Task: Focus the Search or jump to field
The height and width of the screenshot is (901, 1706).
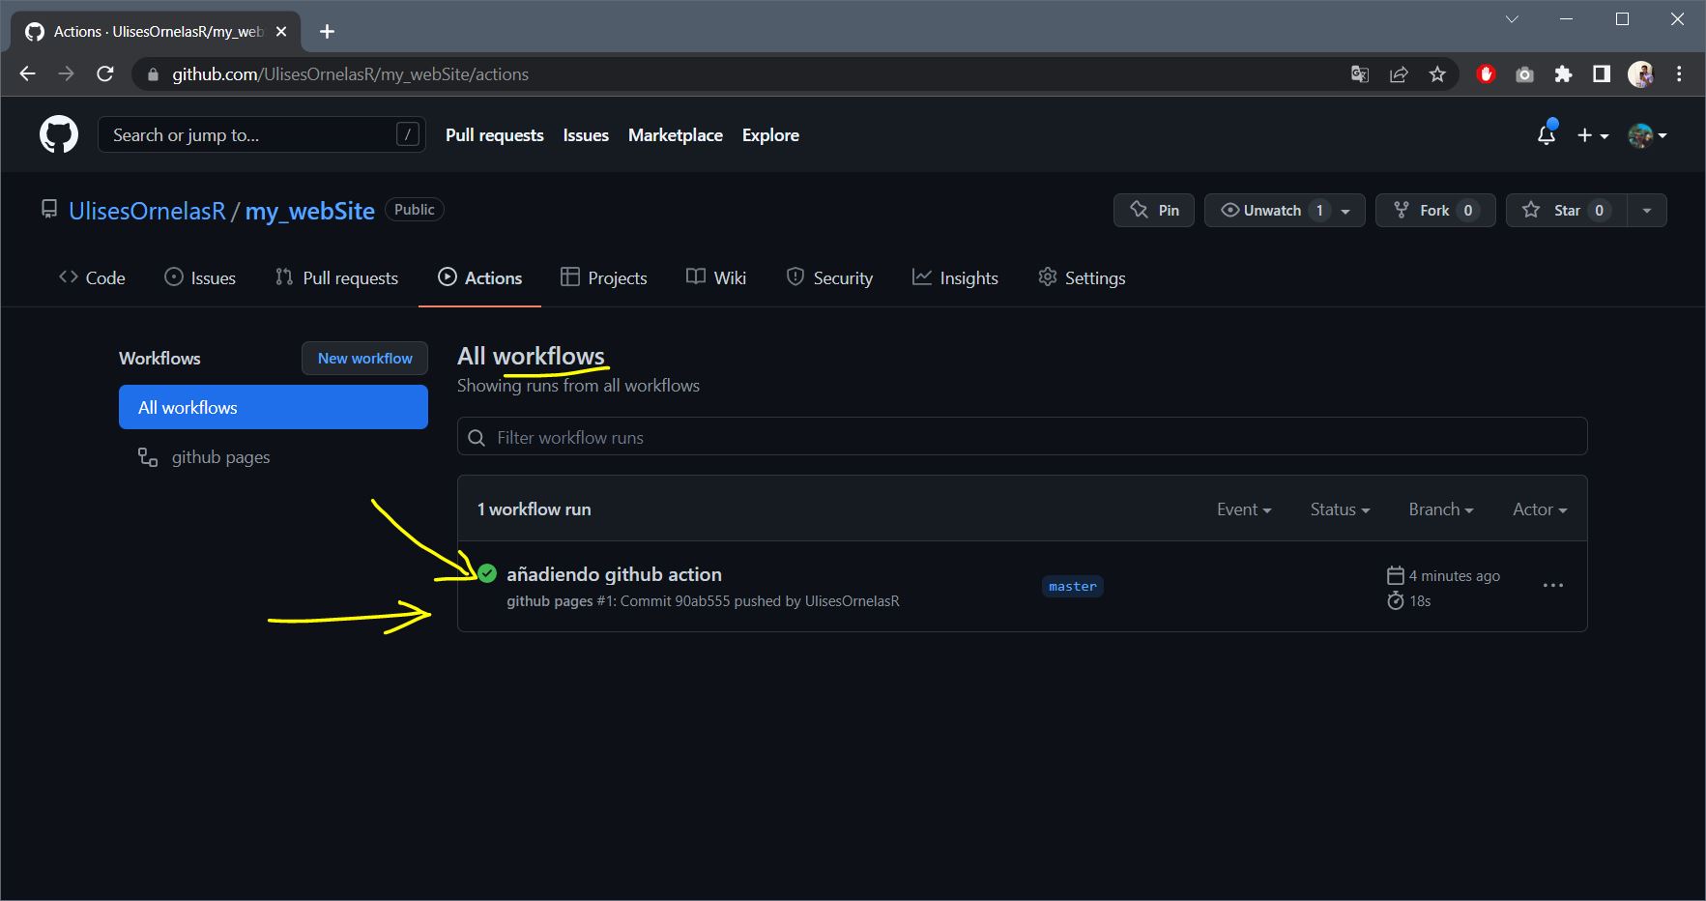Action: click(x=262, y=135)
